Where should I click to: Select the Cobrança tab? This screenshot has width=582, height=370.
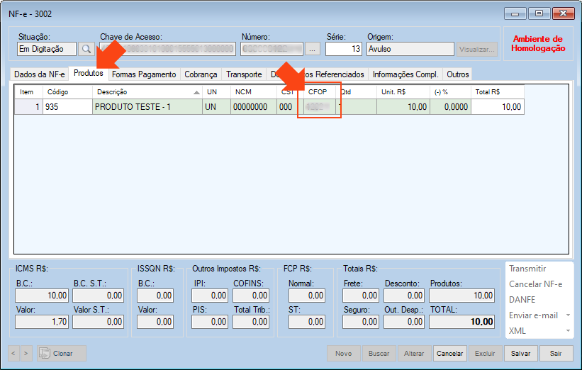[x=201, y=74]
